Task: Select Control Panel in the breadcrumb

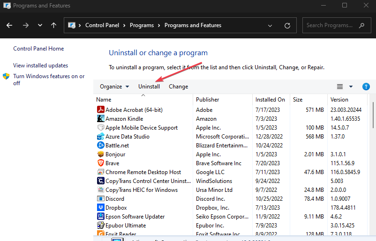Action: (x=102, y=25)
